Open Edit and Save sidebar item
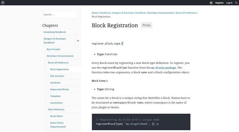239x132 pixels. (x=57, y=76)
